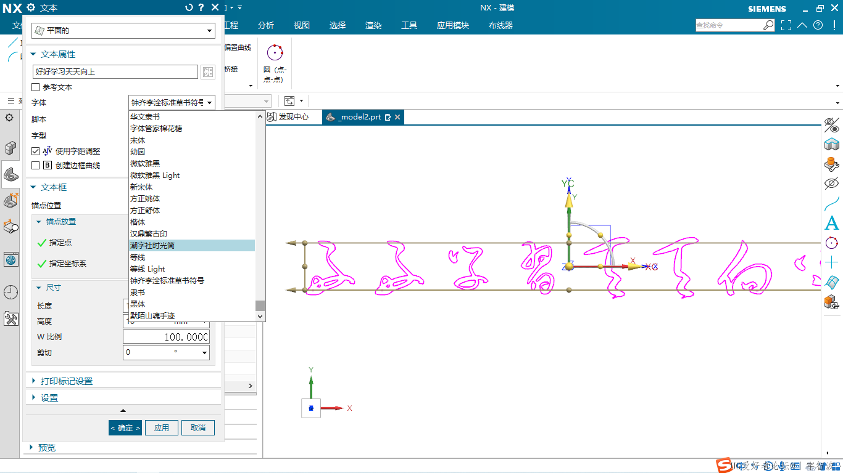843x473 pixels.
Task: Collapse the 尺寸 group
Action: click(39, 288)
